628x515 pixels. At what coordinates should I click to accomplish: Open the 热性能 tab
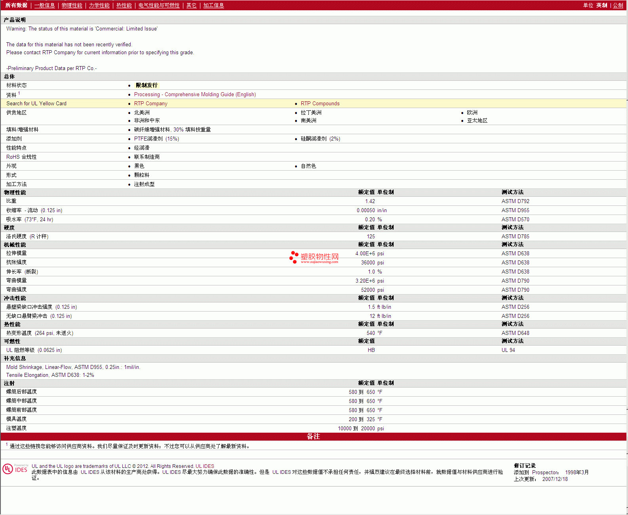[124, 6]
